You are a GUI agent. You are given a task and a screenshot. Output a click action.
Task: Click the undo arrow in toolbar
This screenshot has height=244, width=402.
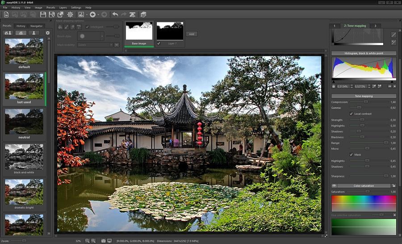point(115,15)
